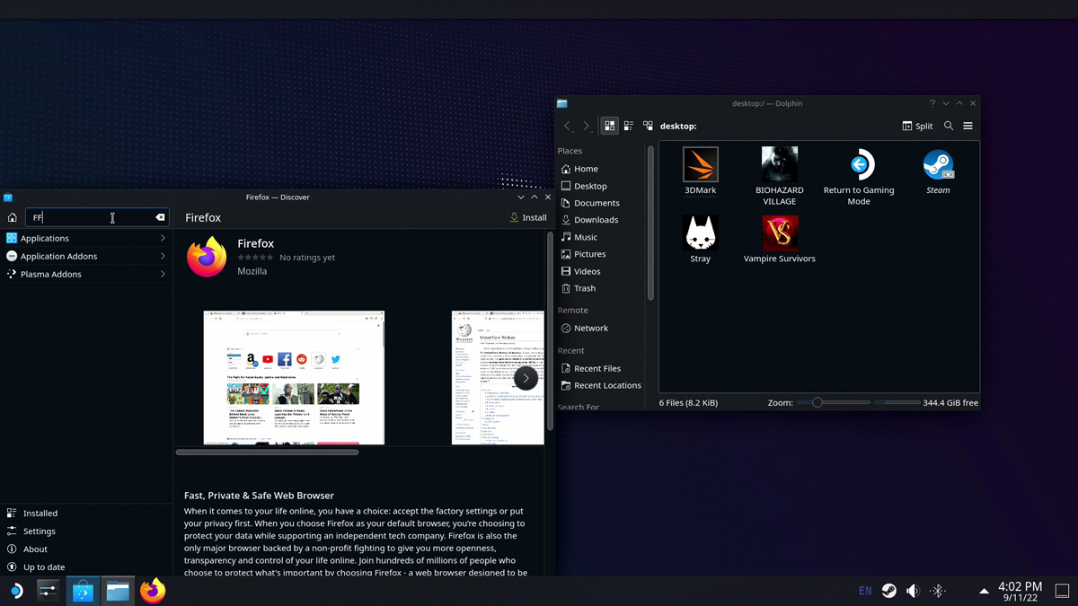Click the Dolphin Places panel scrollbar
Image resolution: width=1078 pixels, height=606 pixels.
pyautogui.click(x=650, y=224)
